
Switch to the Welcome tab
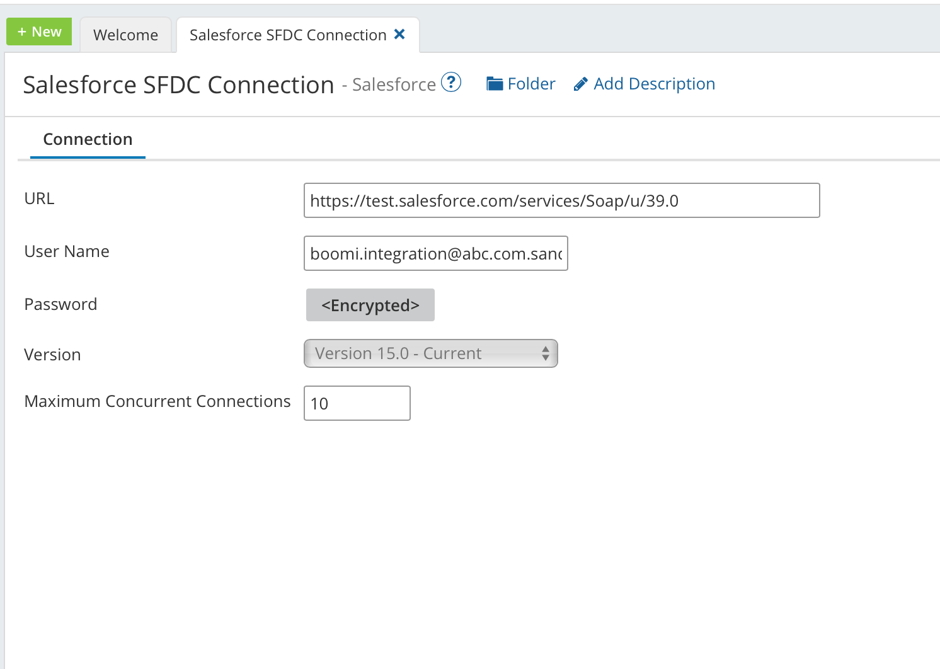coord(125,35)
